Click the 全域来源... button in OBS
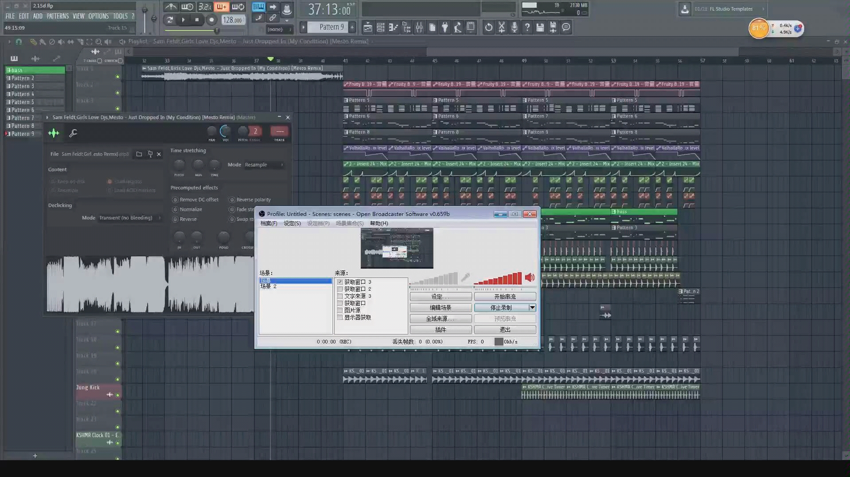The image size is (850, 477). click(x=441, y=319)
